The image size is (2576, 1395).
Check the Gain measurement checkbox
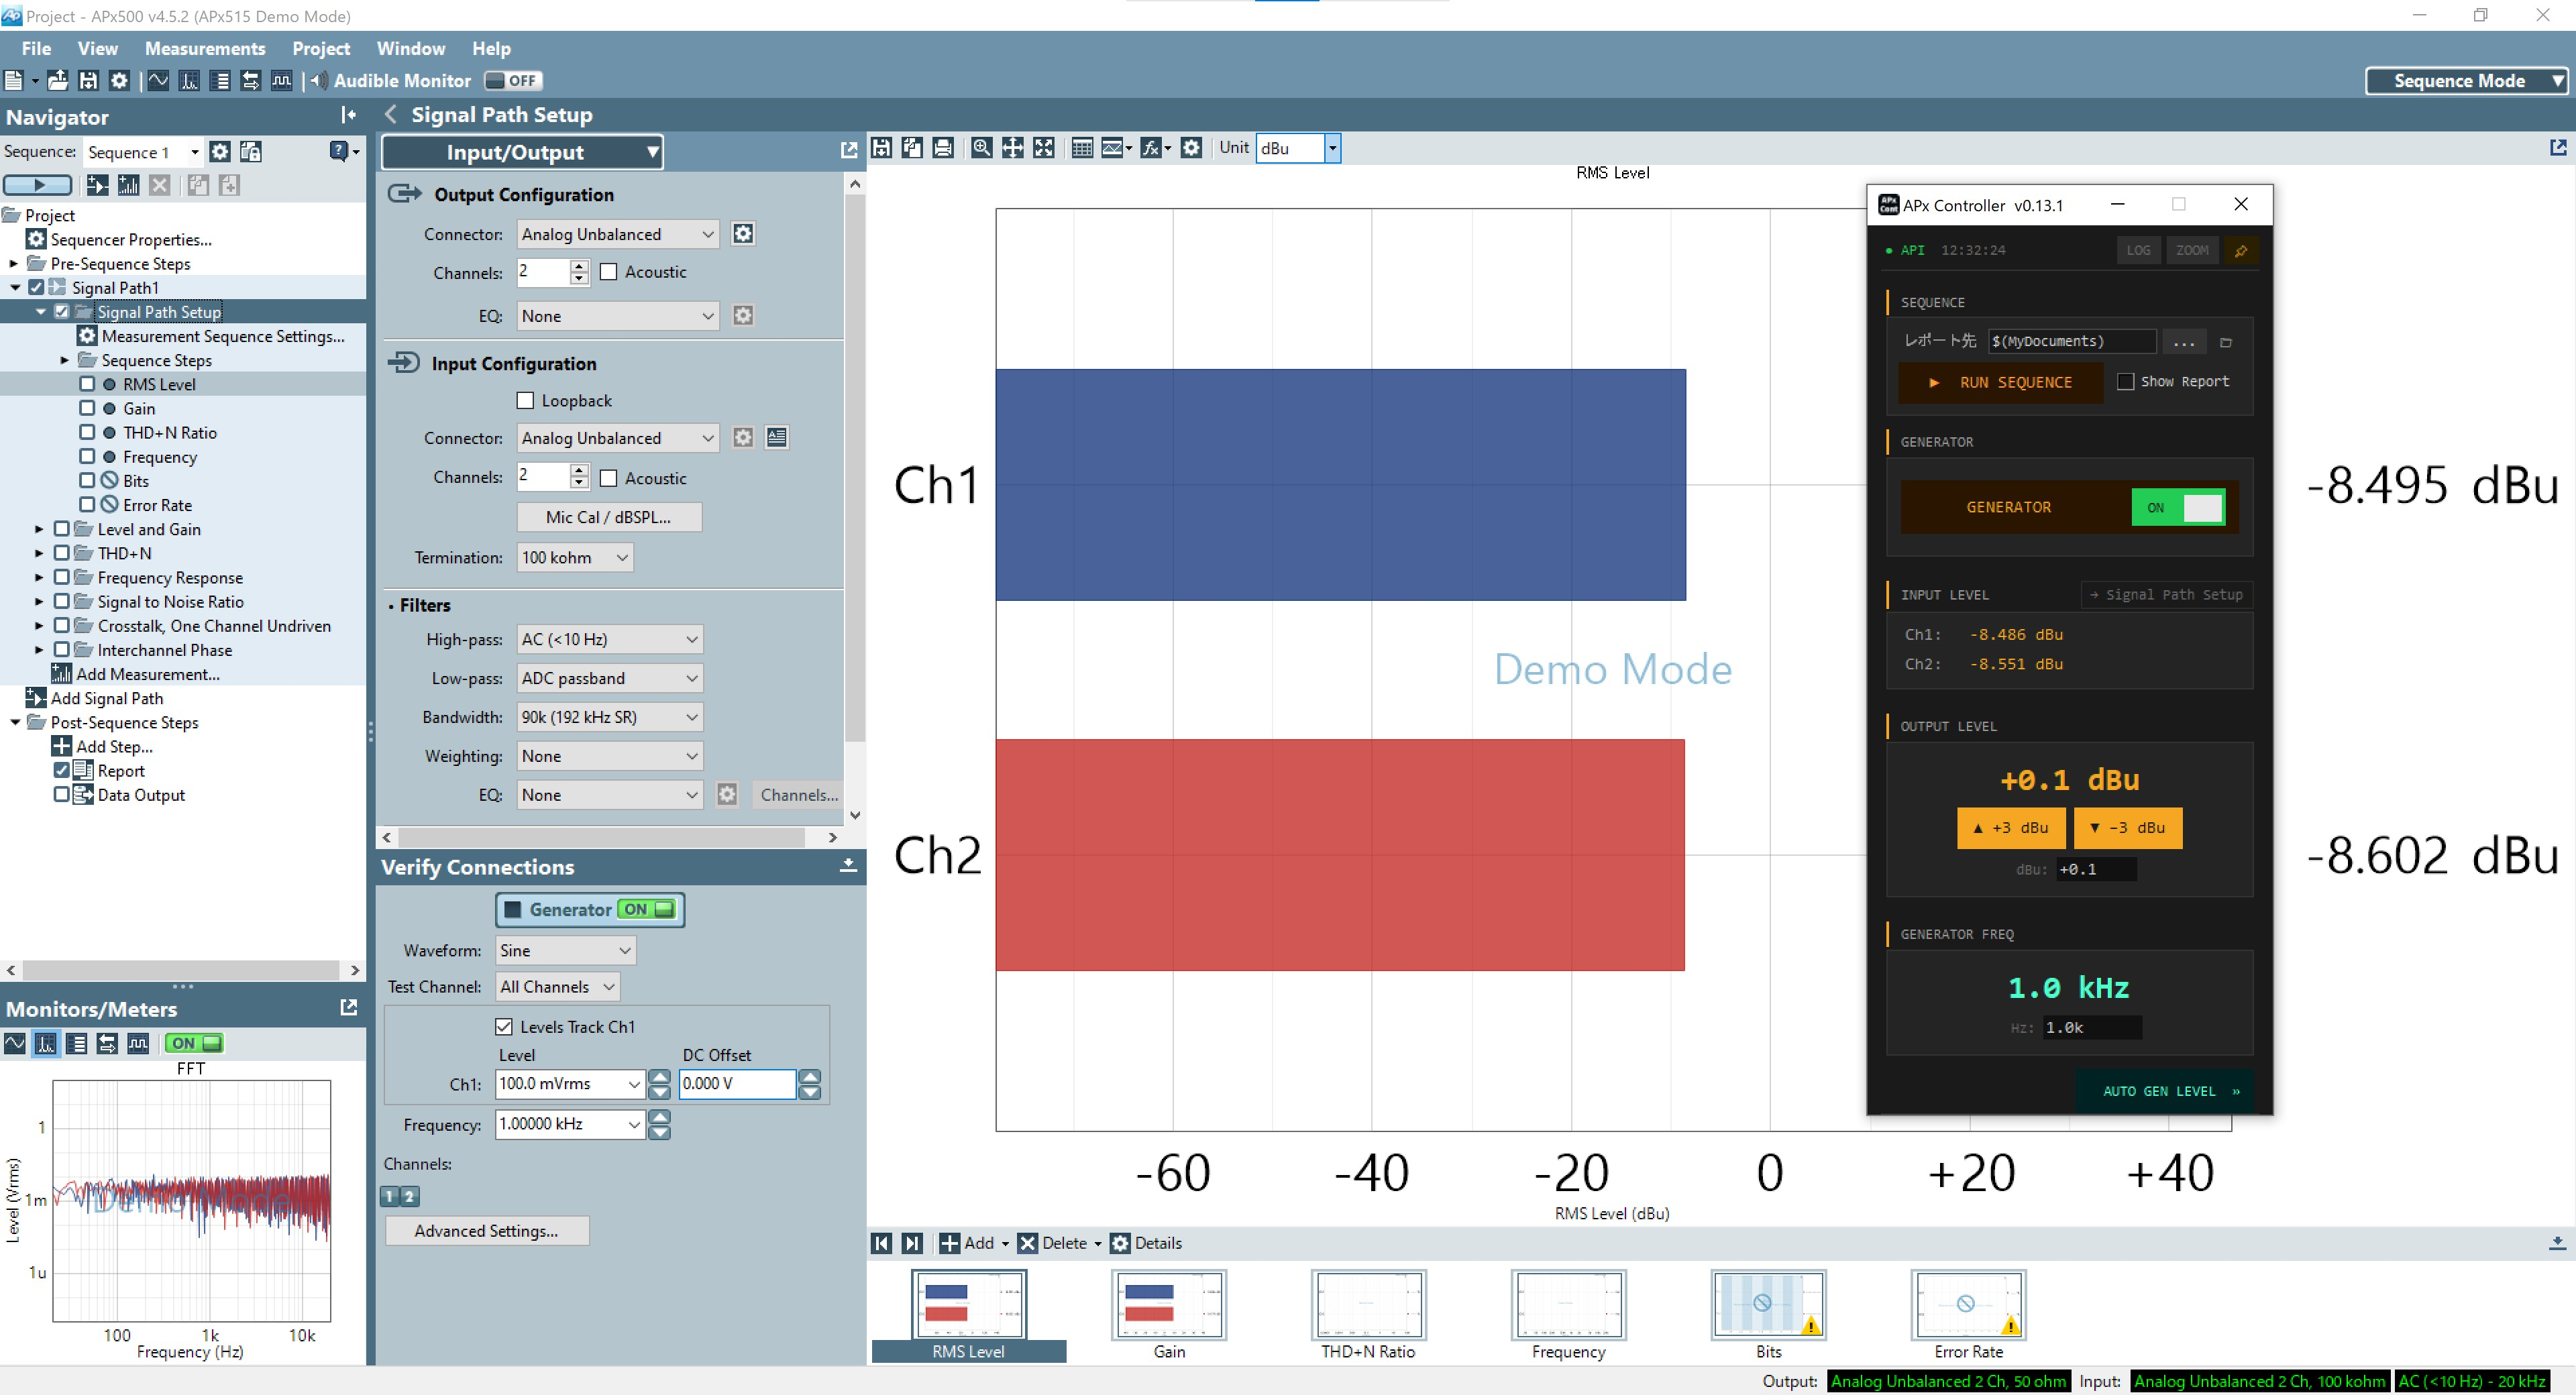[87, 408]
